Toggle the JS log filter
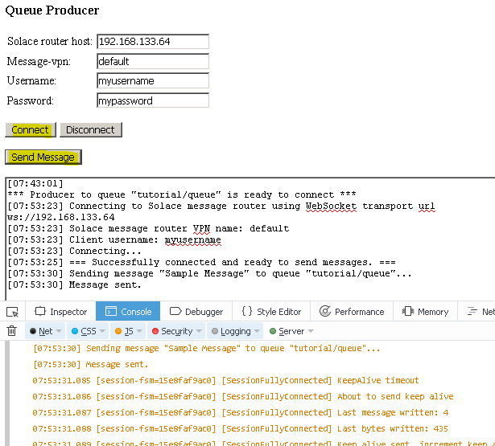 [125, 331]
